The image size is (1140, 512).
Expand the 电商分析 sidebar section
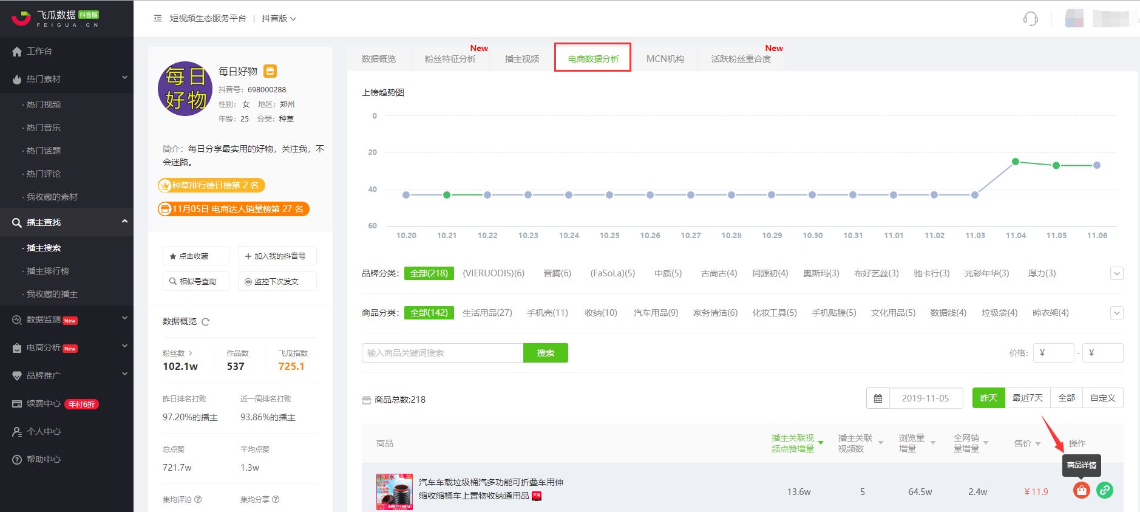coord(67,347)
